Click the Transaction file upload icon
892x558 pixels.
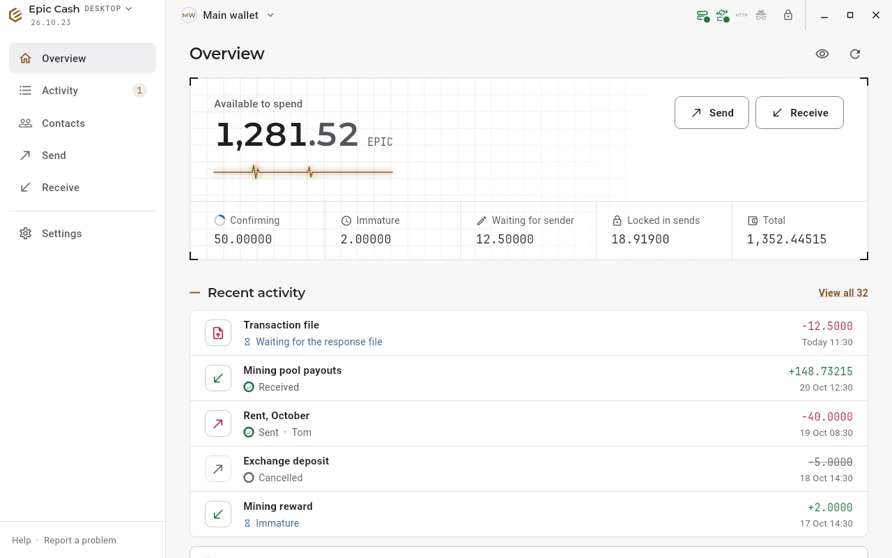click(218, 333)
